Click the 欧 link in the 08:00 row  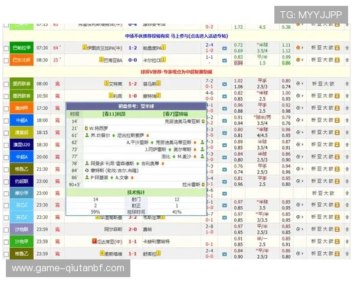tap(331, 84)
